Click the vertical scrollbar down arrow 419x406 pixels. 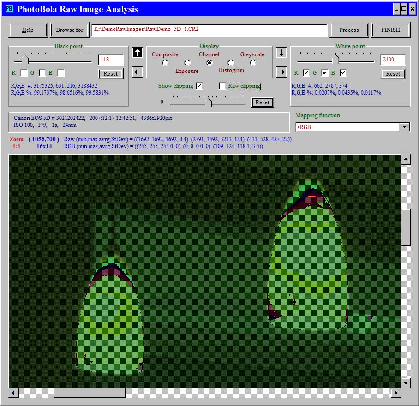click(x=406, y=382)
